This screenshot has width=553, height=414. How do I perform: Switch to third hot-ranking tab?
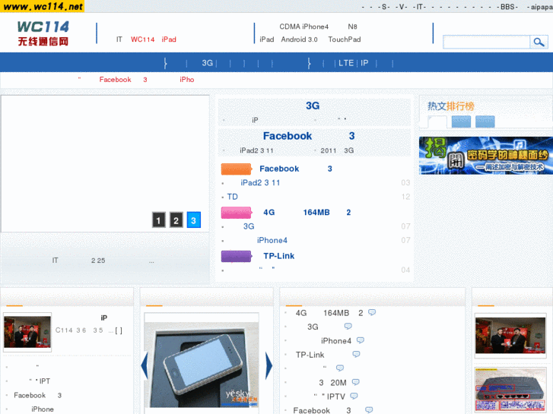click(485, 122)
